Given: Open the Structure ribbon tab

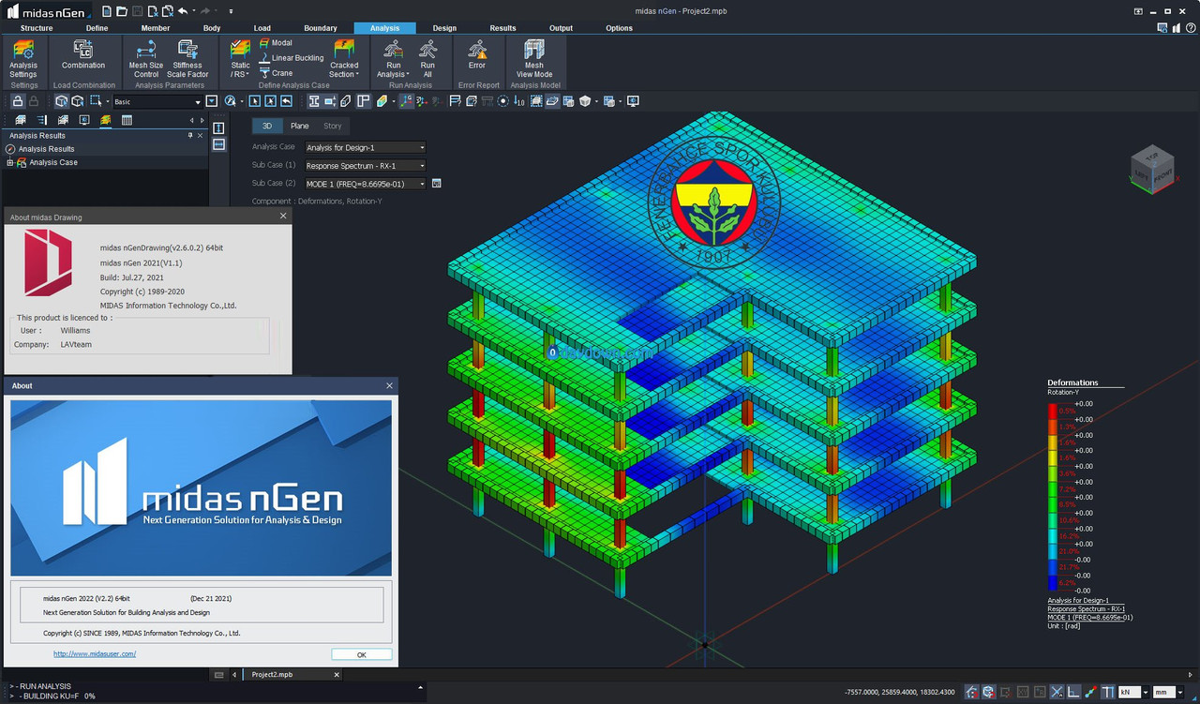Looking at the screenshot, I should pyautogui.click(x=37, y=28).
